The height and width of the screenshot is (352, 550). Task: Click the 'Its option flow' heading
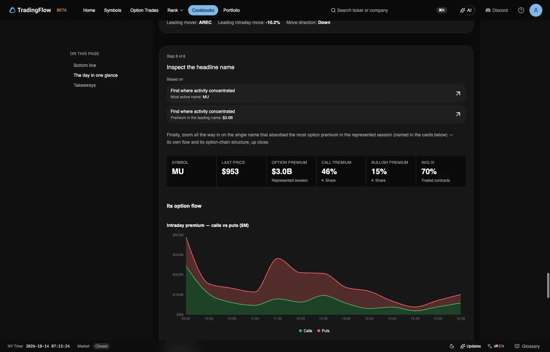[x=184, y=206]
